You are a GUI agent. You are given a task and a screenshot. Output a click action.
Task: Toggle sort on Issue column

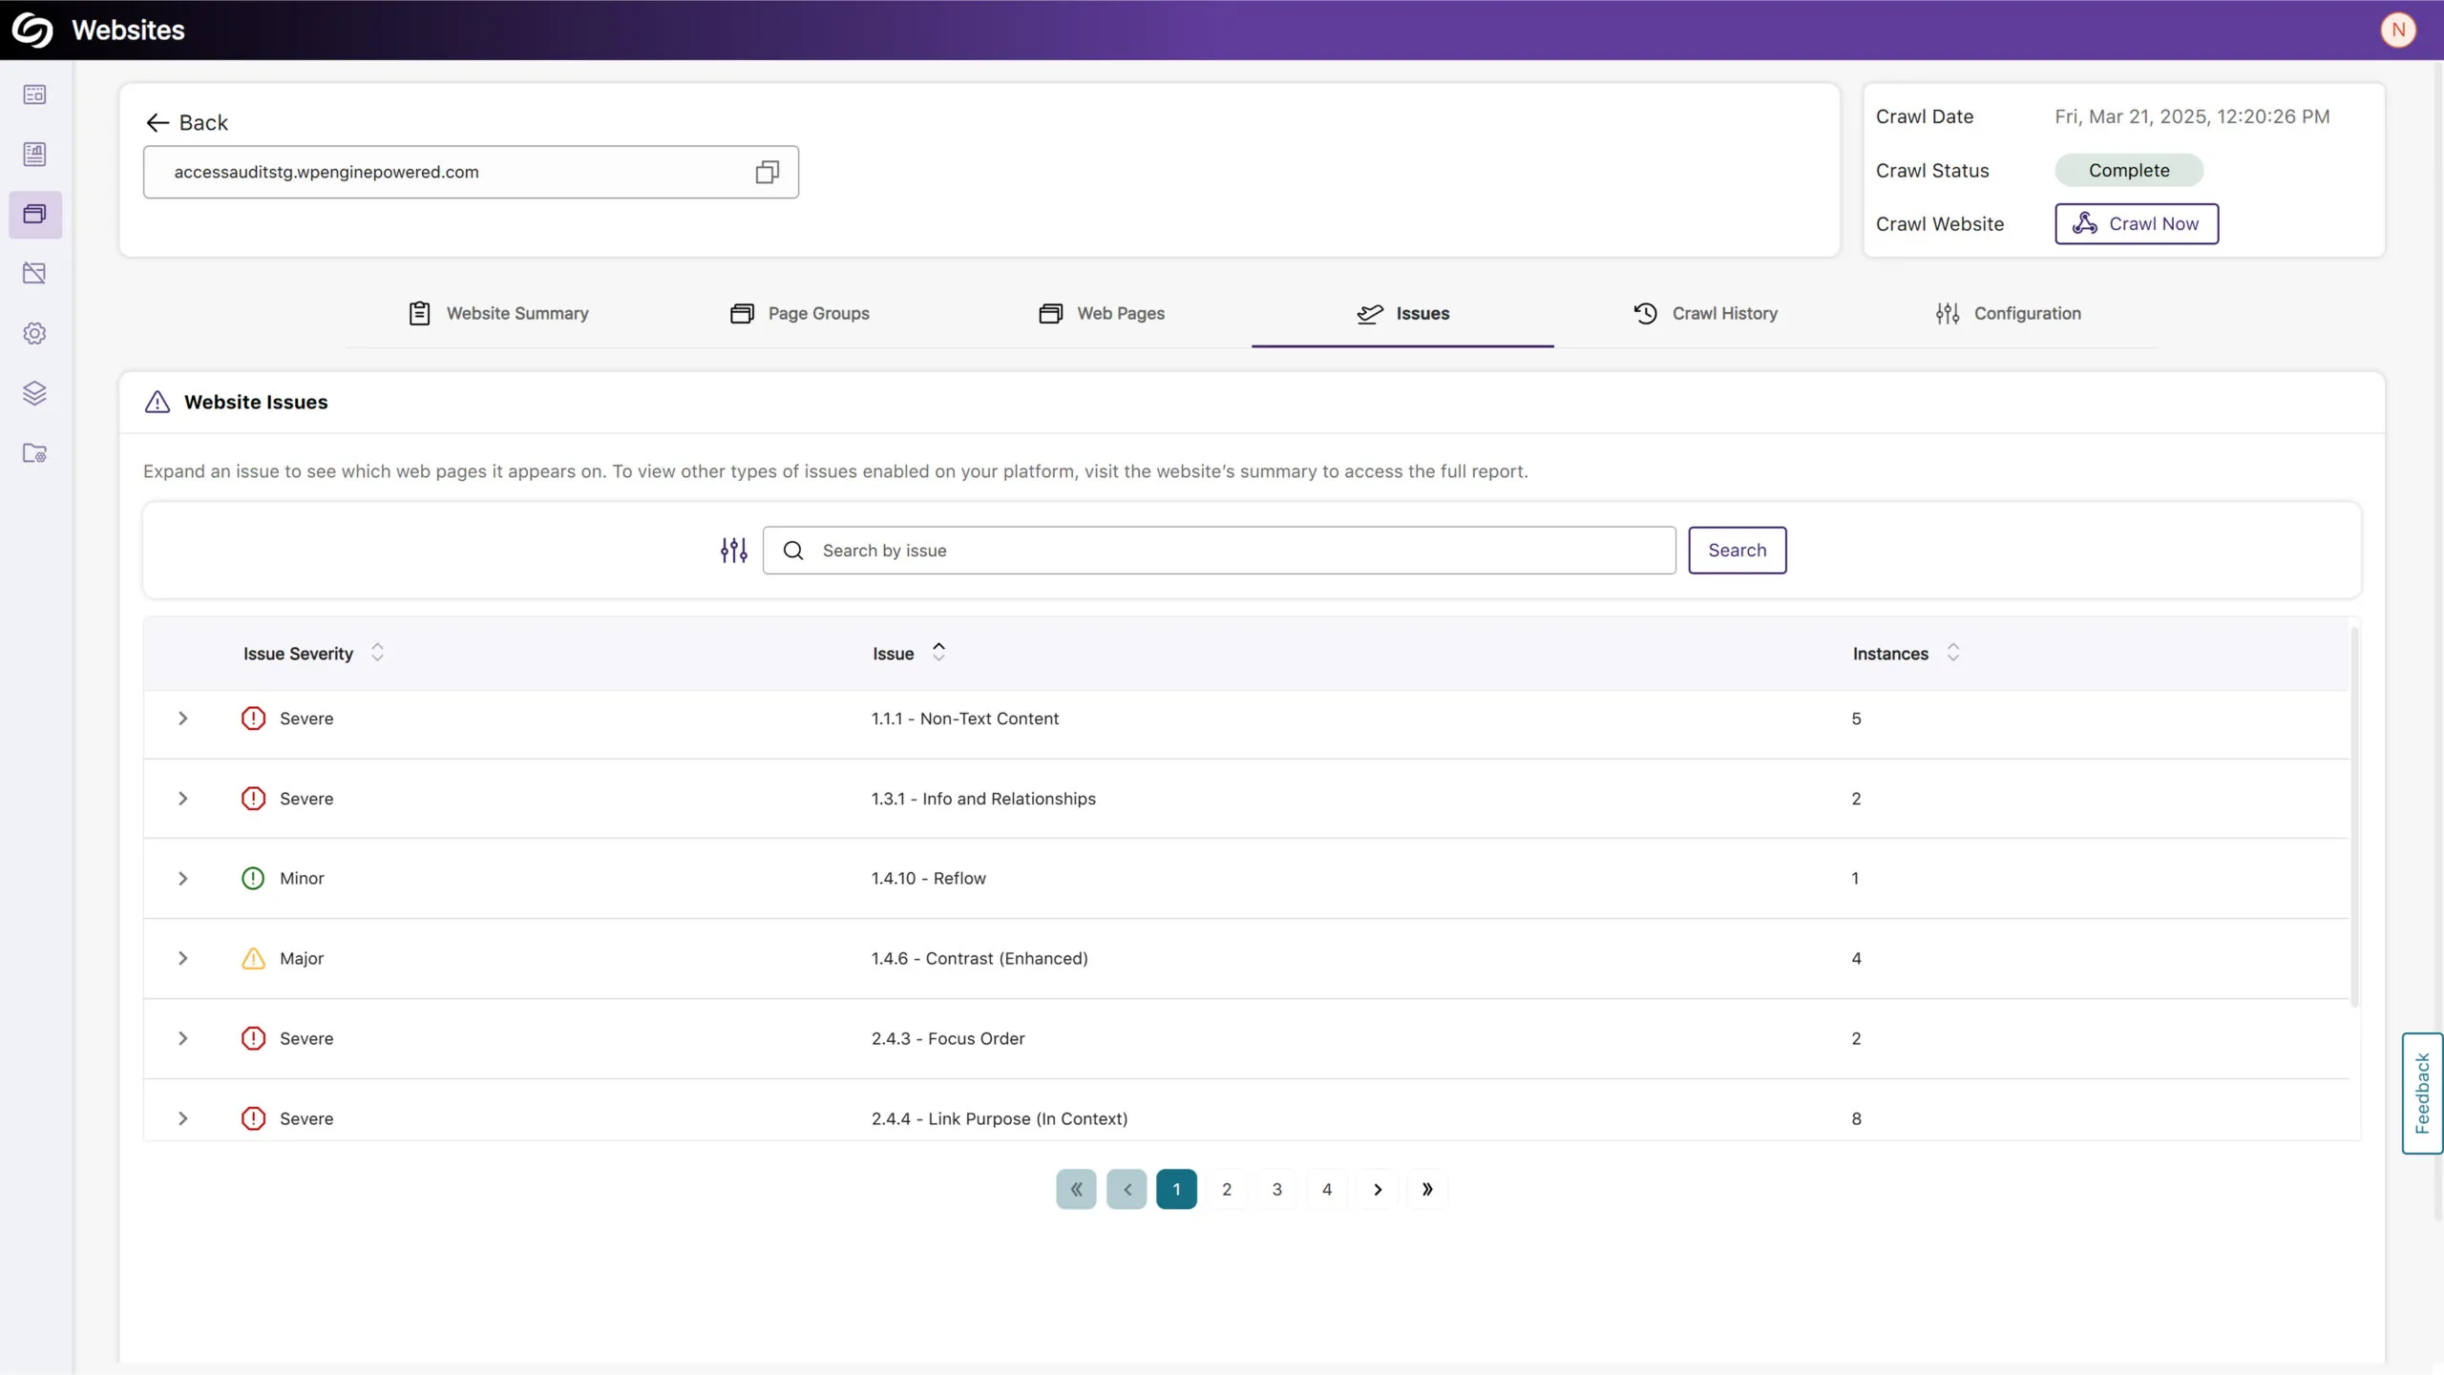click(938, 653)
